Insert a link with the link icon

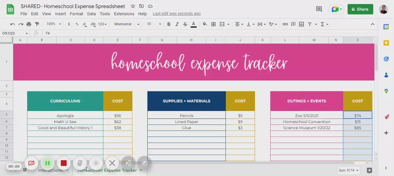coord(285,24)
